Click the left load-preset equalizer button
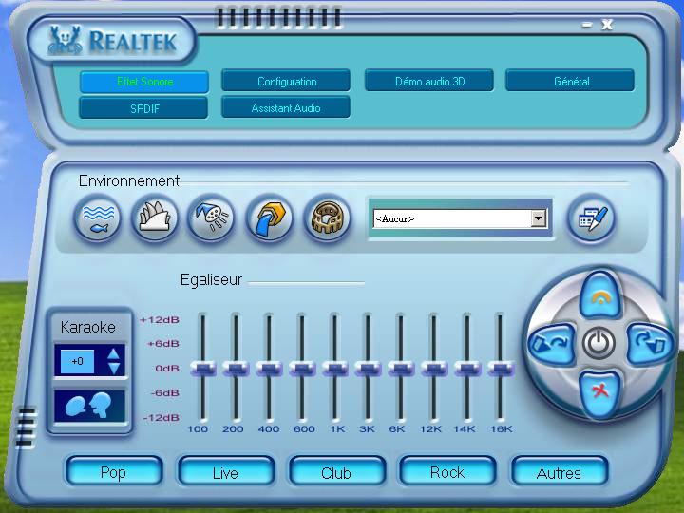 pos(552,343)
